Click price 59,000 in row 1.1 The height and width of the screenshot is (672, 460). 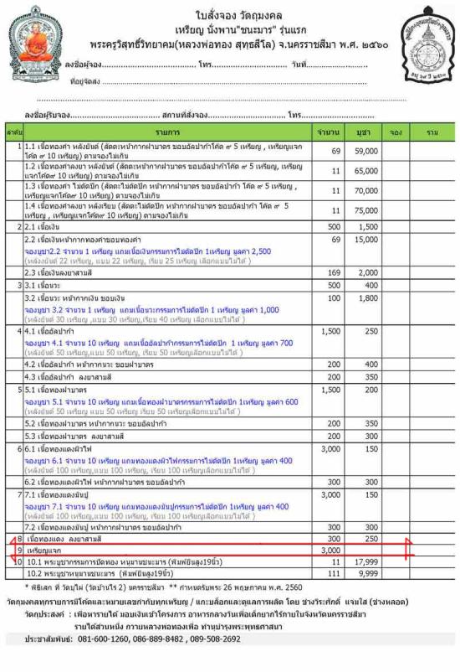pos(365,152)
